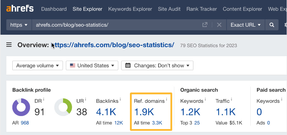This screenshot has height=135, width=287.
Task: Open the Site Audit menu item
Action: pos(169,9)
